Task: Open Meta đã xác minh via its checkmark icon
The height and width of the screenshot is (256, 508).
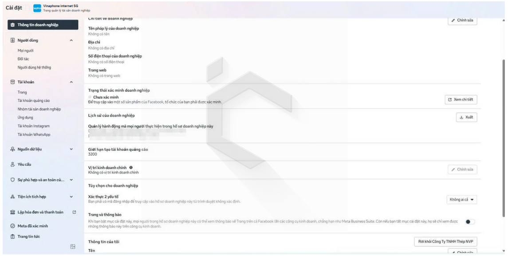Action: 12,226
